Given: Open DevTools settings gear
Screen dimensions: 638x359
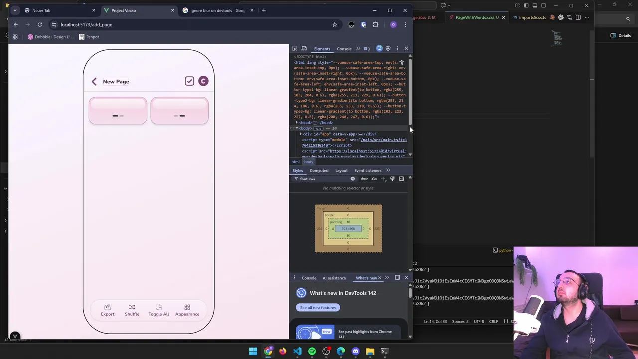Looking at the screenshot, I should click(x=388, y=48).
